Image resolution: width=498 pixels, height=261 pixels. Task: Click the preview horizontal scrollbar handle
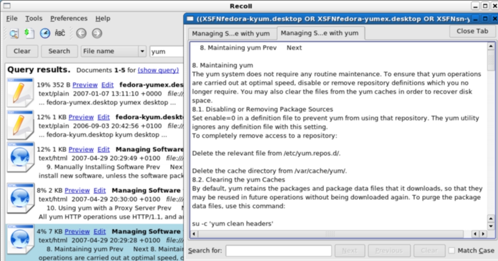[x=330, y=234]
